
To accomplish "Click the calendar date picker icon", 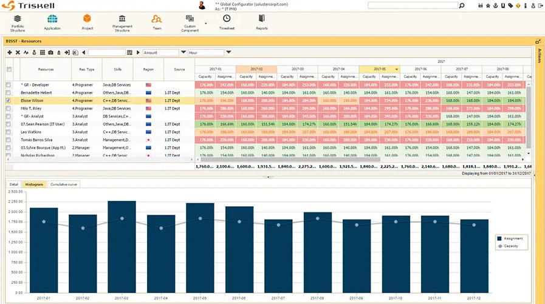I will click(129, 52).
